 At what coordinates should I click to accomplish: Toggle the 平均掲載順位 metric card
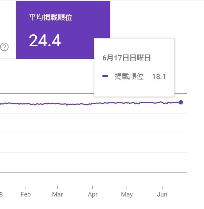(63, 30)
